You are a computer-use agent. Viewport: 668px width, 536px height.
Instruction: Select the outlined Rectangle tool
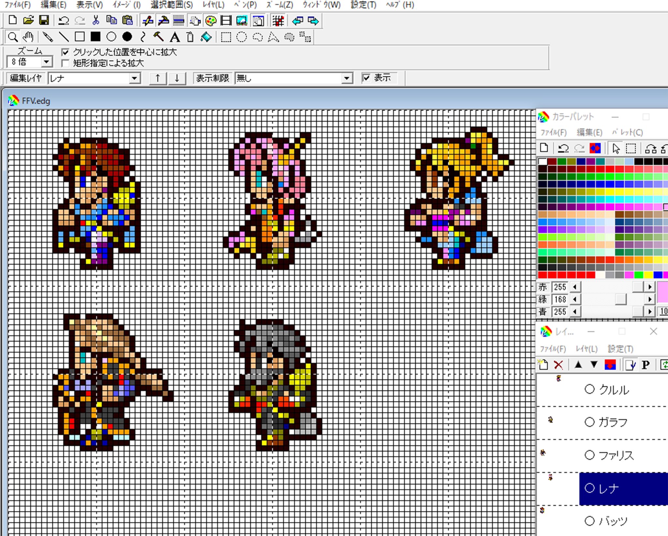pyautogui.click(x=80, y=37)
